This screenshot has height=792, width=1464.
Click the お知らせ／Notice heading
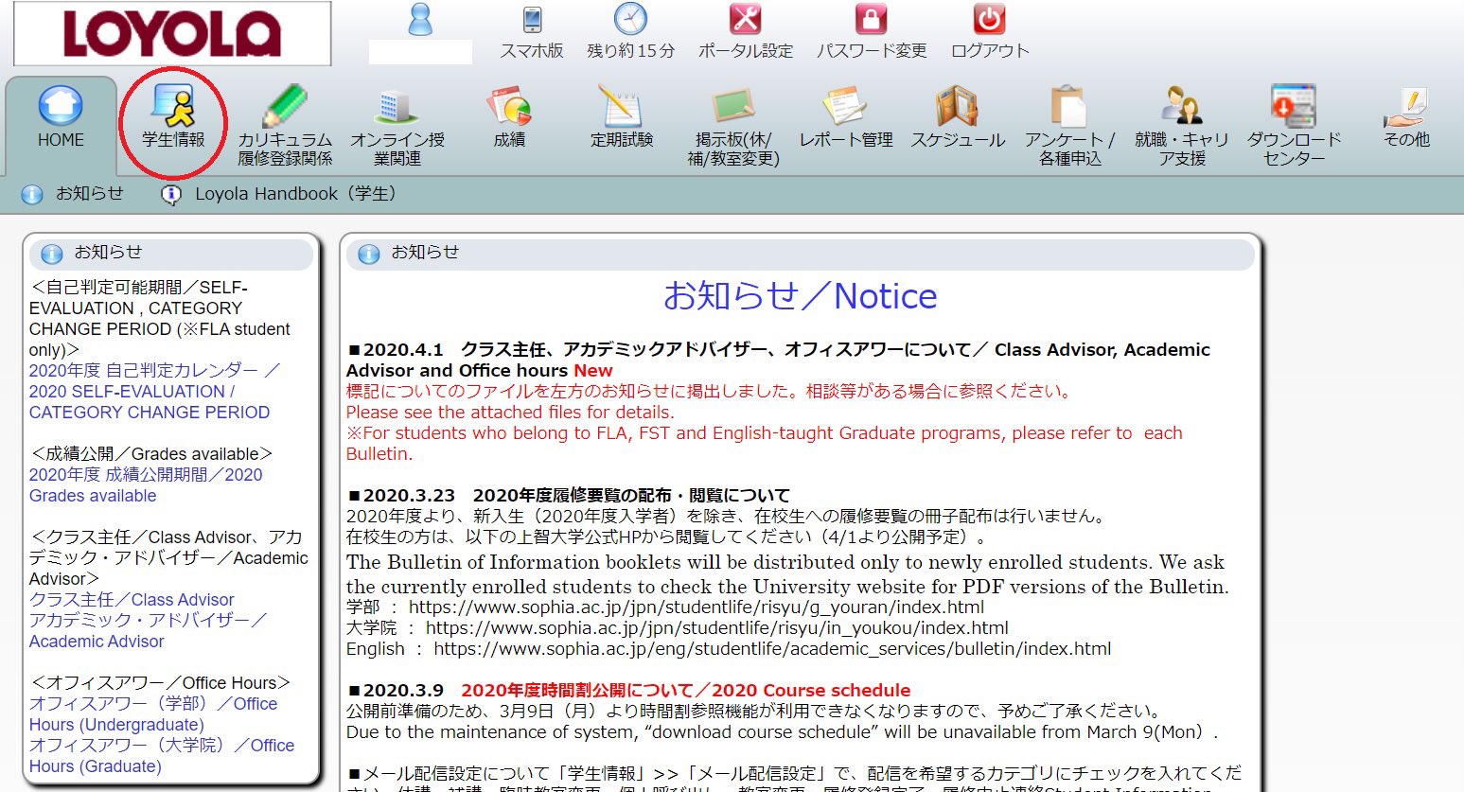tap(800, 296)
